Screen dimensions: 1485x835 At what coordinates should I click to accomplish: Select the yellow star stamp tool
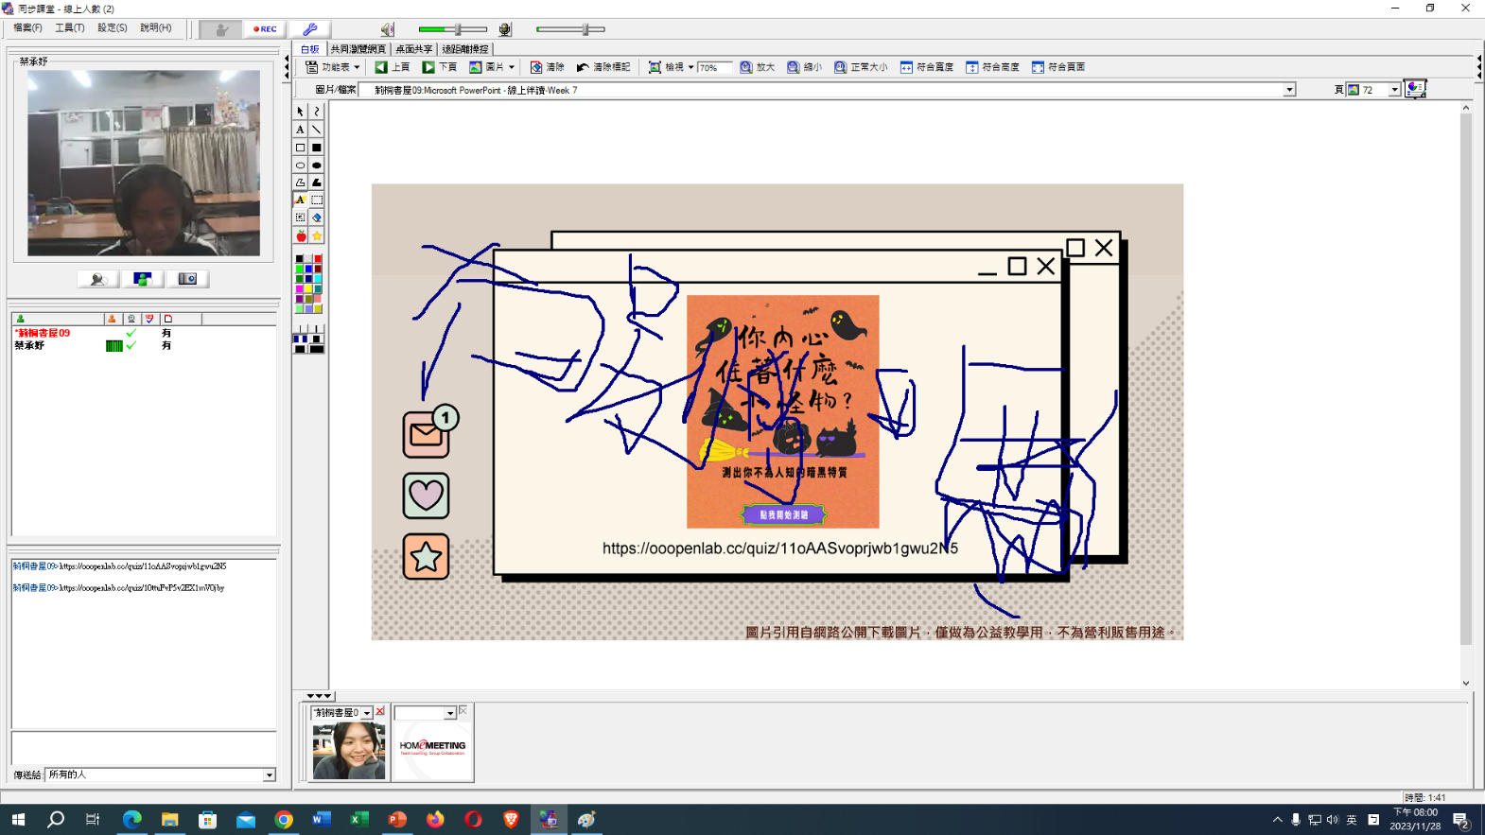(x=317, y=235)
